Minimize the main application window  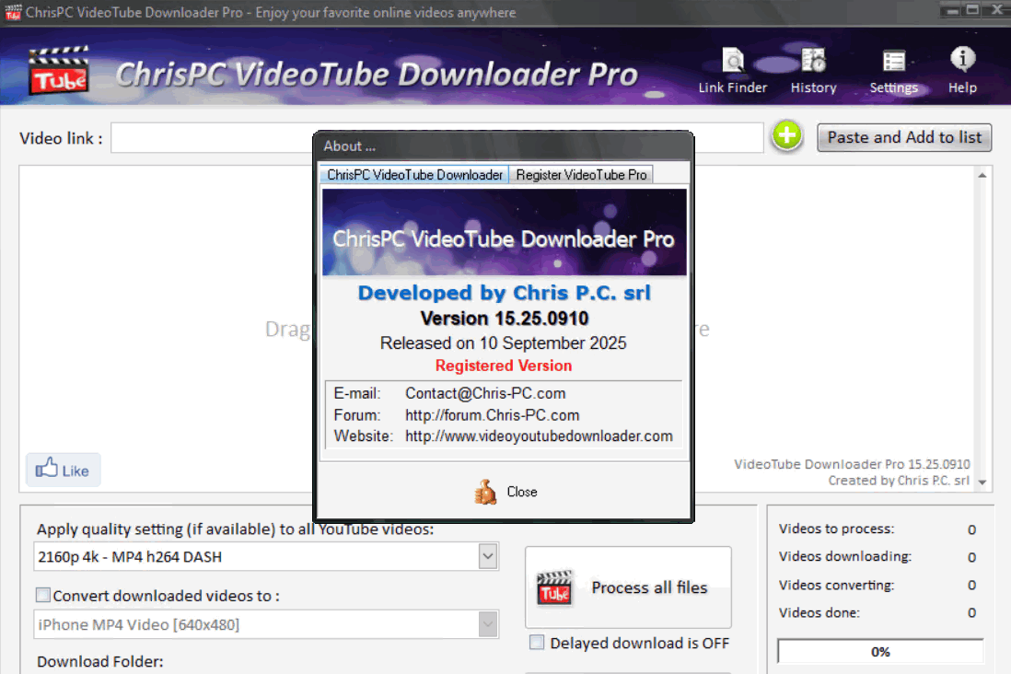pos(951,10)
